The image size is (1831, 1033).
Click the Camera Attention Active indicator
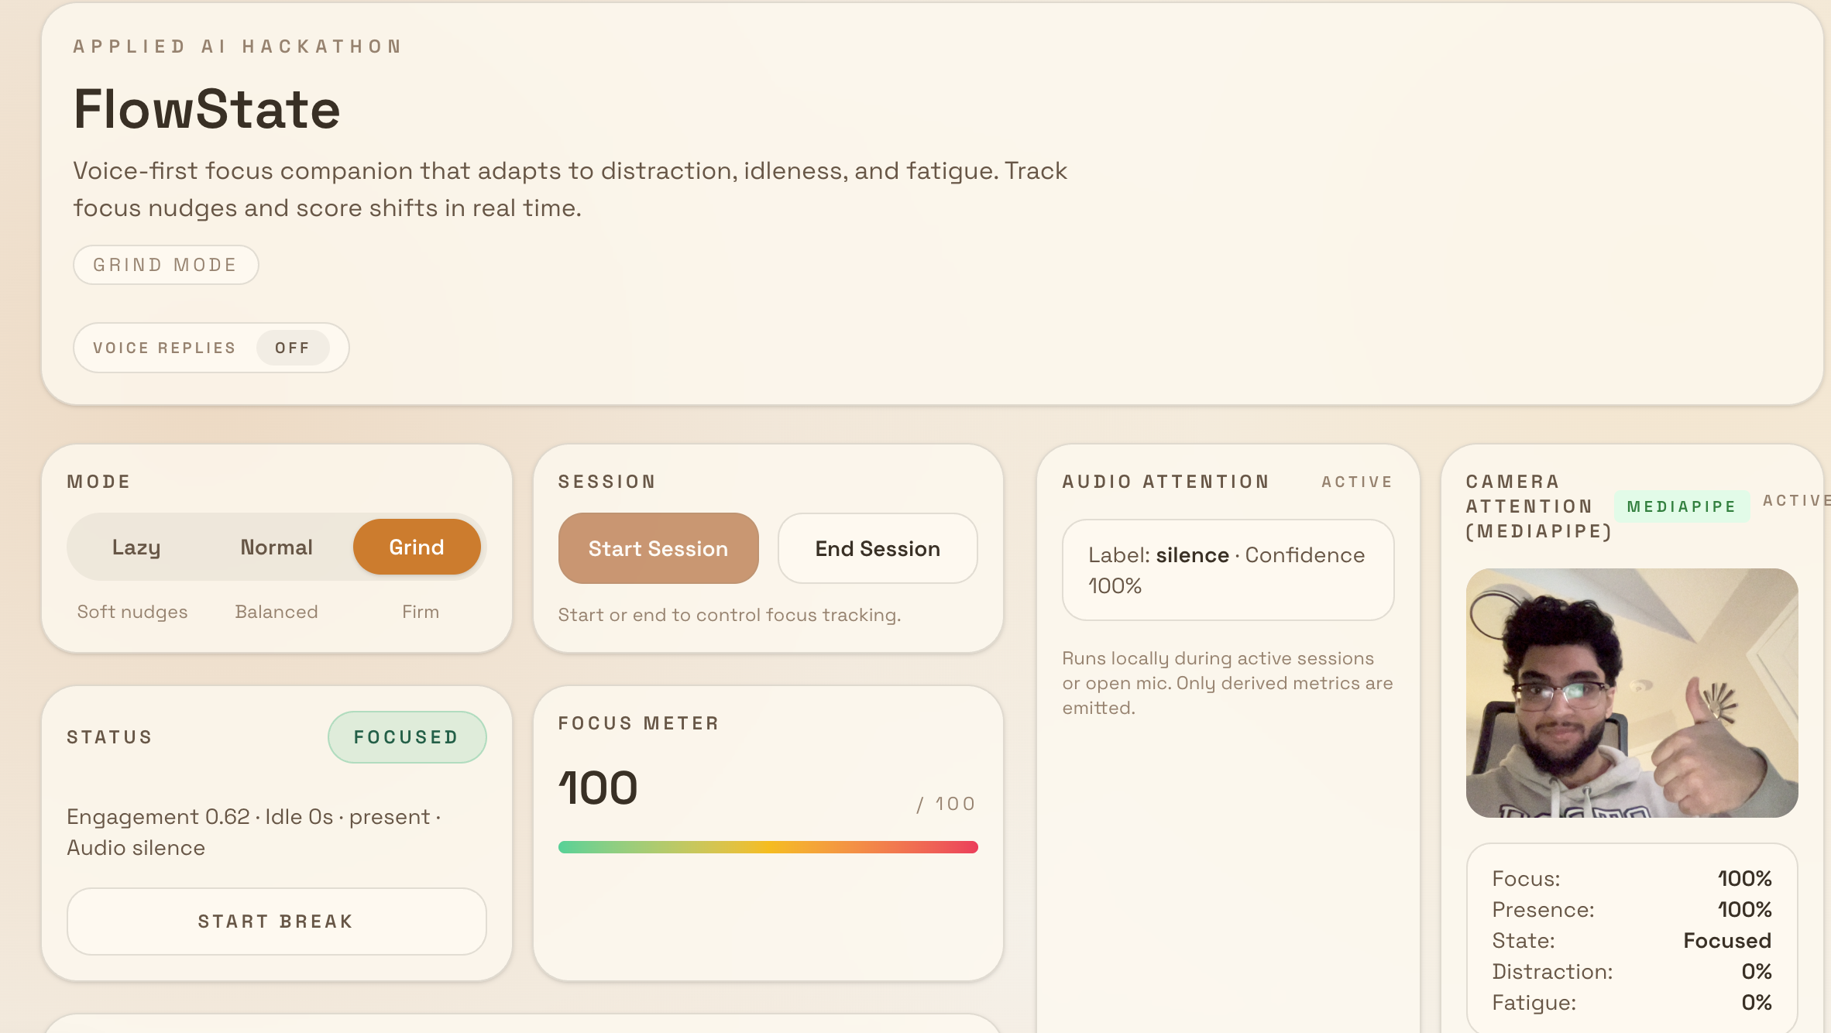pyautogui.click(x=1795, y=500)
